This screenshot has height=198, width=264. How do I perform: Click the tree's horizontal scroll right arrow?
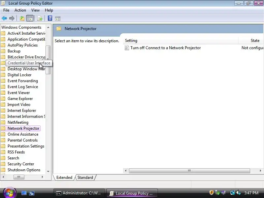point(43,177)
